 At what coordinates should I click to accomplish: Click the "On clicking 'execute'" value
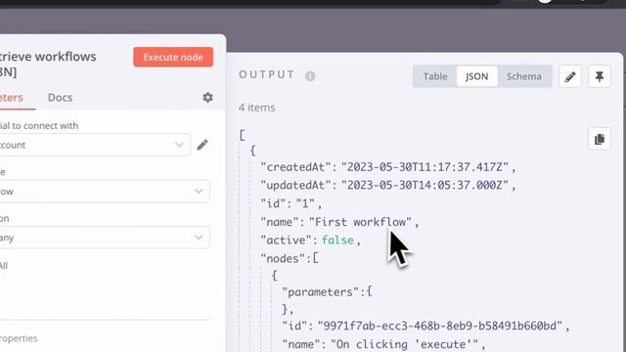pos(404,344)
